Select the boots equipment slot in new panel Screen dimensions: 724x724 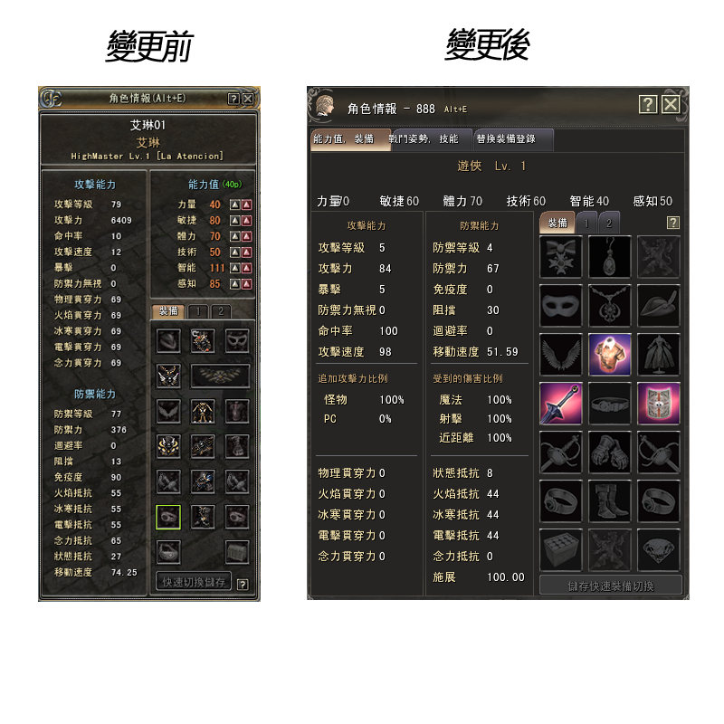click(x=609, y=501)
